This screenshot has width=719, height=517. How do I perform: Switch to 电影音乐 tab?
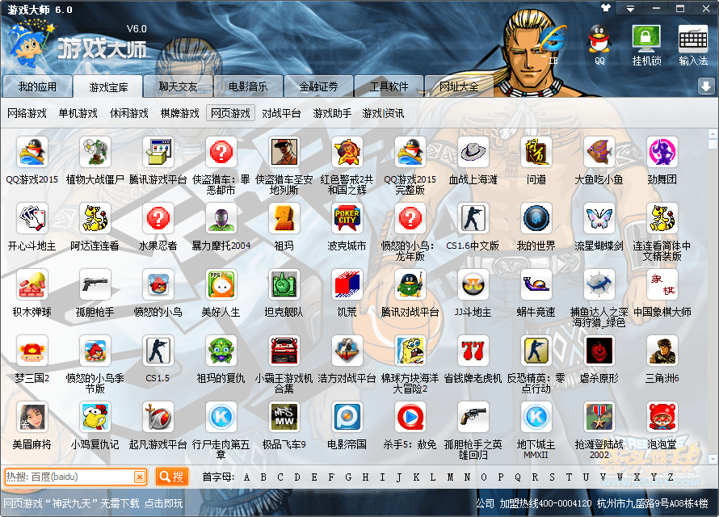click(x=248, y=86)
